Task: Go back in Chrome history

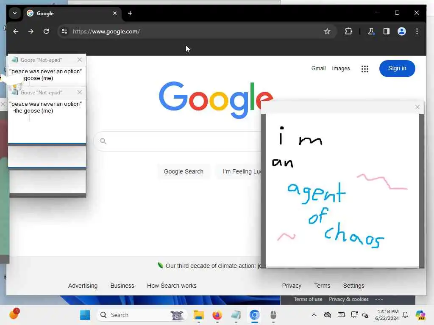Action: pyautogui.click(x=16, y=31)
